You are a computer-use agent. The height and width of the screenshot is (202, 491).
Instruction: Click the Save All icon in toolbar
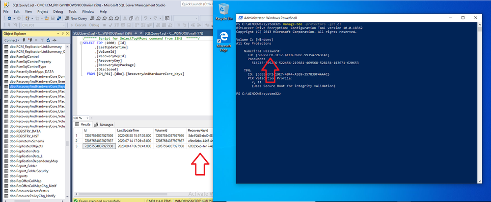point(58,19)
